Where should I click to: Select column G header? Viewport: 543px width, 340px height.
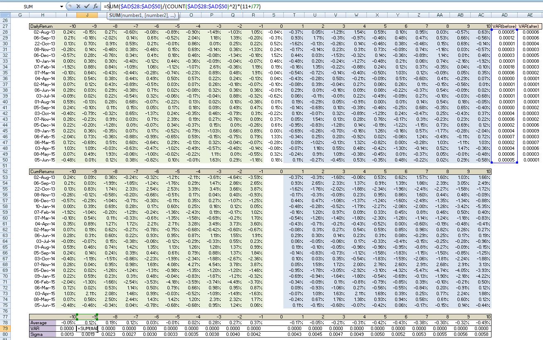coord(20,15)
